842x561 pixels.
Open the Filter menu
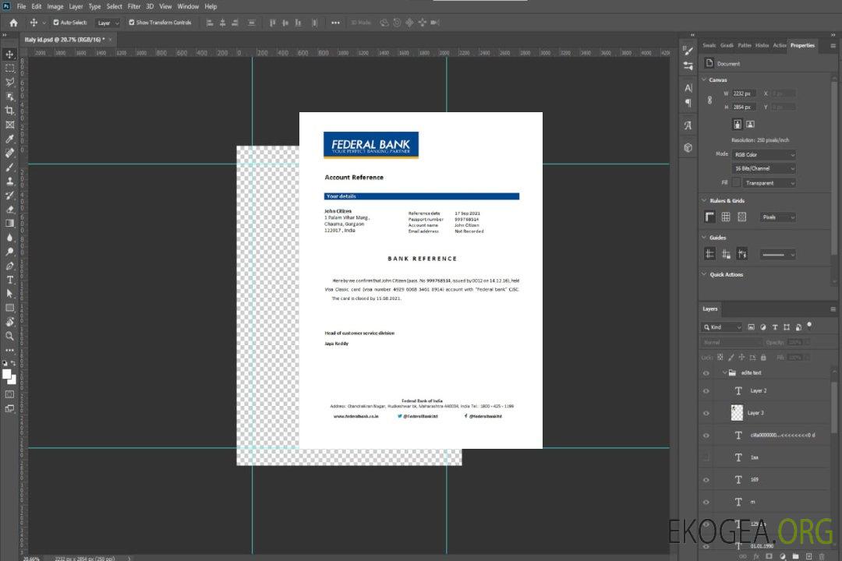[x=134, y=6]
